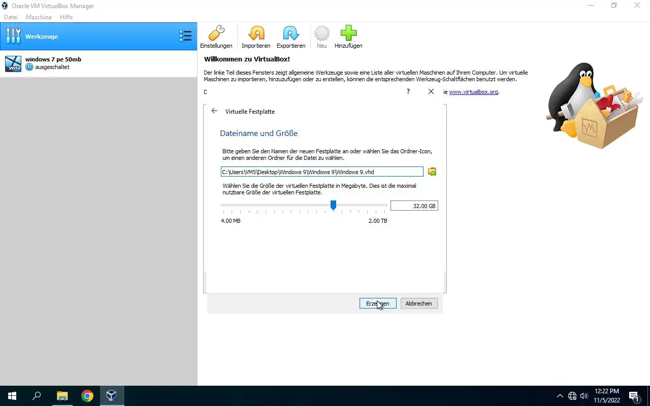Select the windows 7 pe 50mb machine
Viewport: 650px width, 406px height.
point(99,63)
